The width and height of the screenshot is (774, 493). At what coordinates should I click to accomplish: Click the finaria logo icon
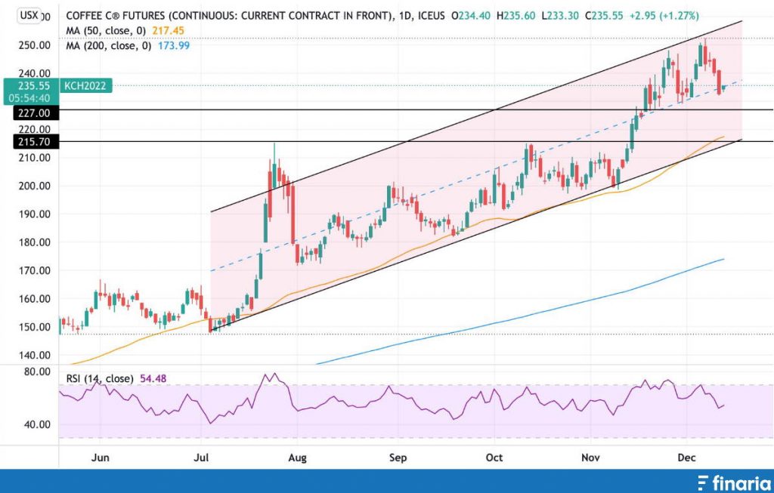pos(703,482)
